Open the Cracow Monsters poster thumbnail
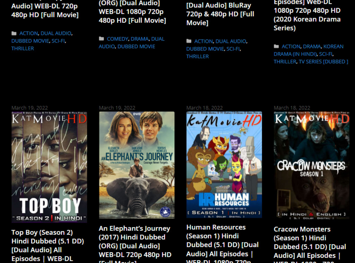This screenshot has width=355, height=263. coord(312,165)
